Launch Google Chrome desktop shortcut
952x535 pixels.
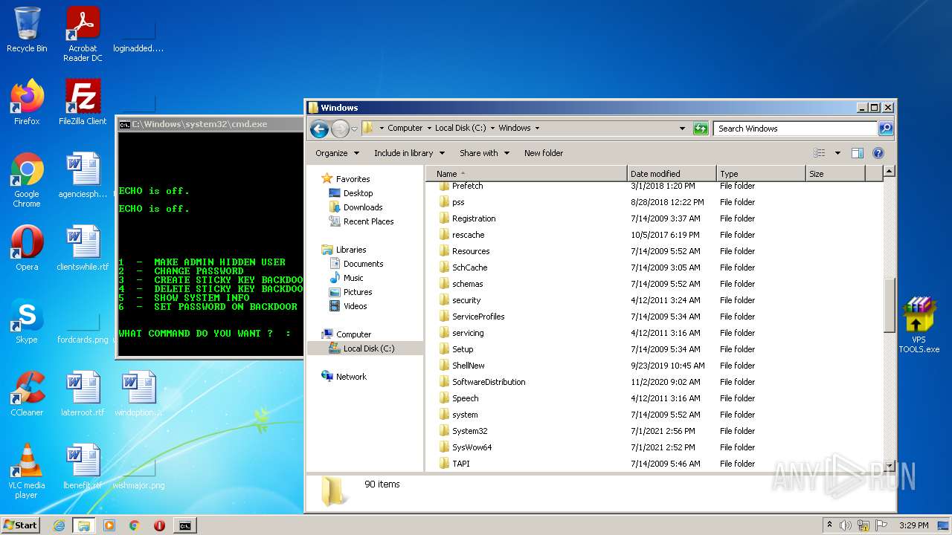click(x=27, y=180)
